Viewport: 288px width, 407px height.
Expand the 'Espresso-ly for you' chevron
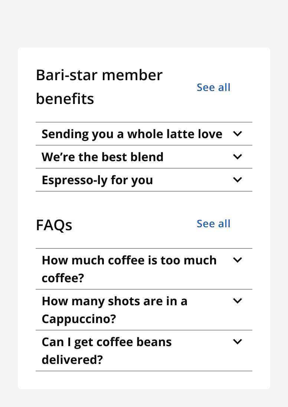(x=238, y=180)
